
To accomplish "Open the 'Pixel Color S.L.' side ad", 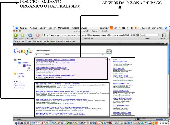I will 119,69.
